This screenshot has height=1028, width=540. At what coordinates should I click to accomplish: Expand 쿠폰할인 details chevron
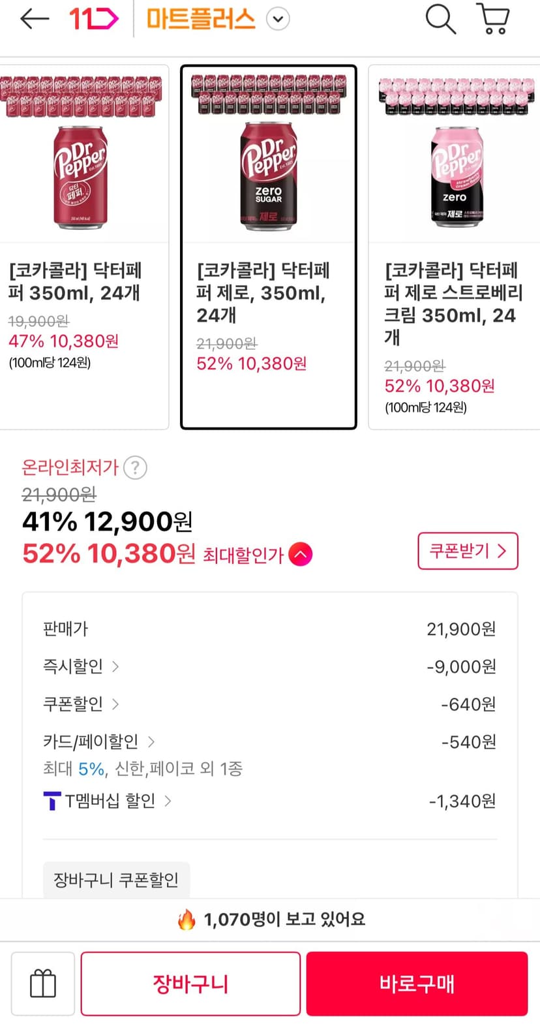point(115,704)
